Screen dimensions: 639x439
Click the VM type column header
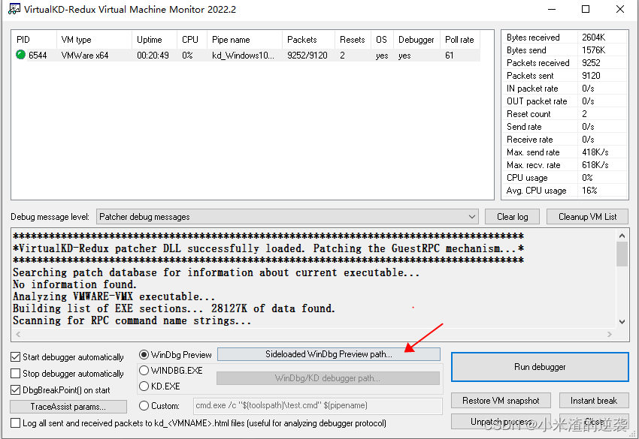click(x=94, y=40)
